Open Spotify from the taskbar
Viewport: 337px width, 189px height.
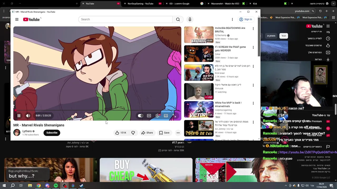(x=56, y=186)
